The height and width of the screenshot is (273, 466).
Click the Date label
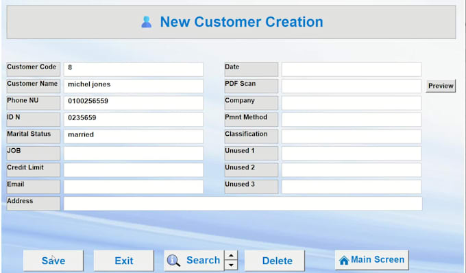coord(251,69)
